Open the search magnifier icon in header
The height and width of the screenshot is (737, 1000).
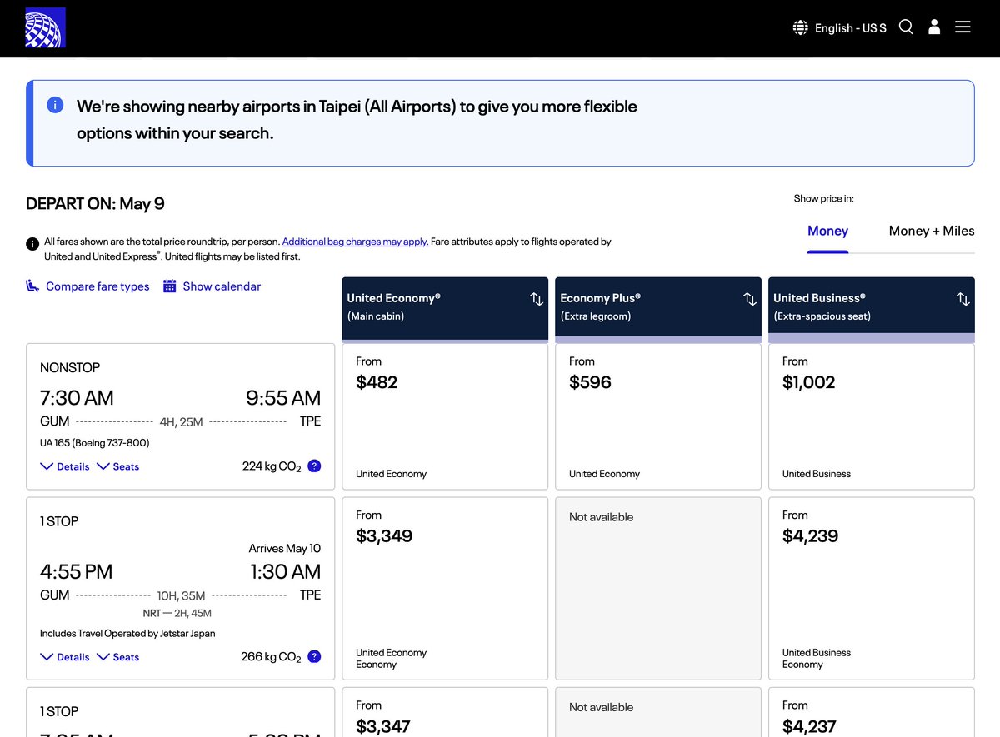(x=906, y=27)
